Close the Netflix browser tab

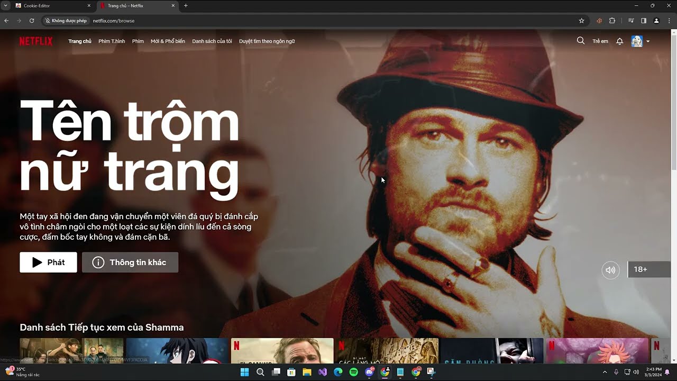coord(173,6)
